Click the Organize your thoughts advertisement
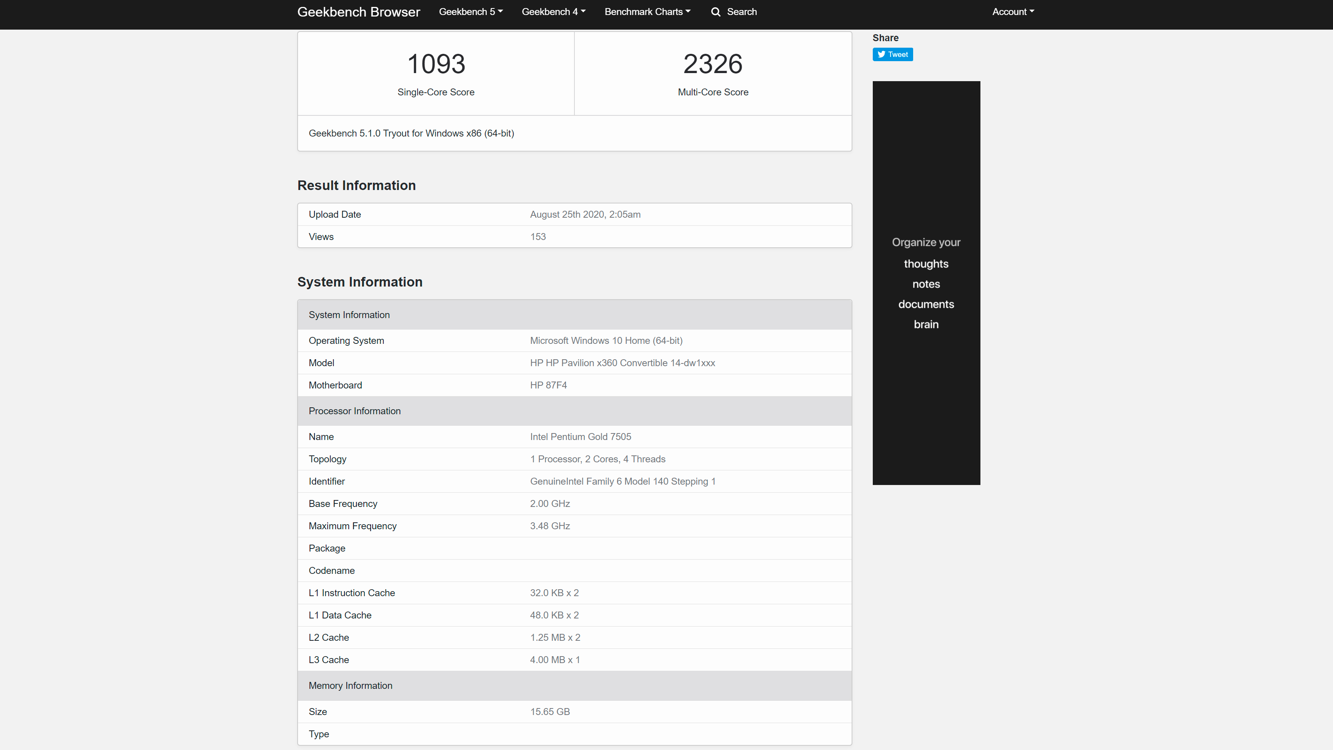This screenshot has height=750, width=1333. click(926, 283)
